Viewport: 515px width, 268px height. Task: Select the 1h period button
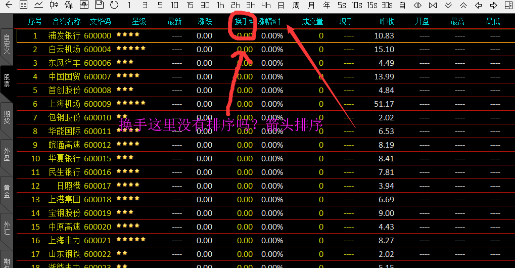(220, 5)
